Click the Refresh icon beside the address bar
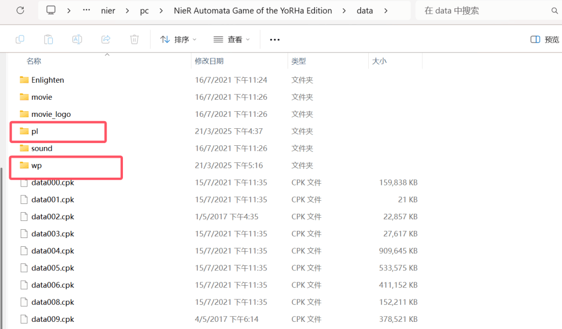562x329 pixels. [x=20, y=10]
